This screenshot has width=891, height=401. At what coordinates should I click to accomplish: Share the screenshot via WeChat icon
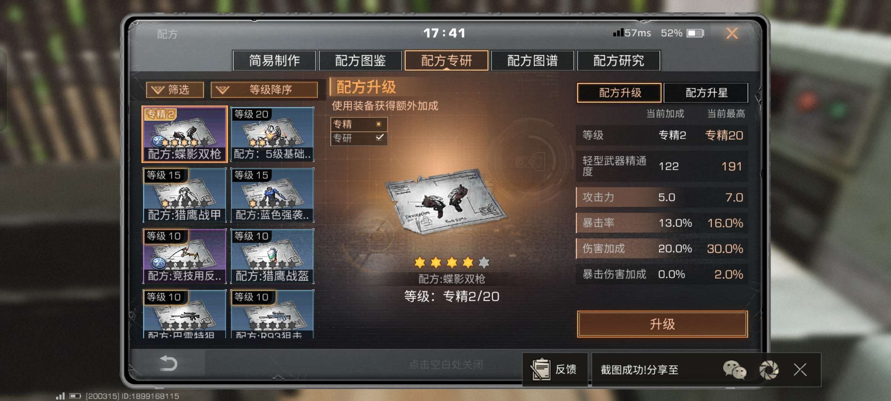point(734,370)
